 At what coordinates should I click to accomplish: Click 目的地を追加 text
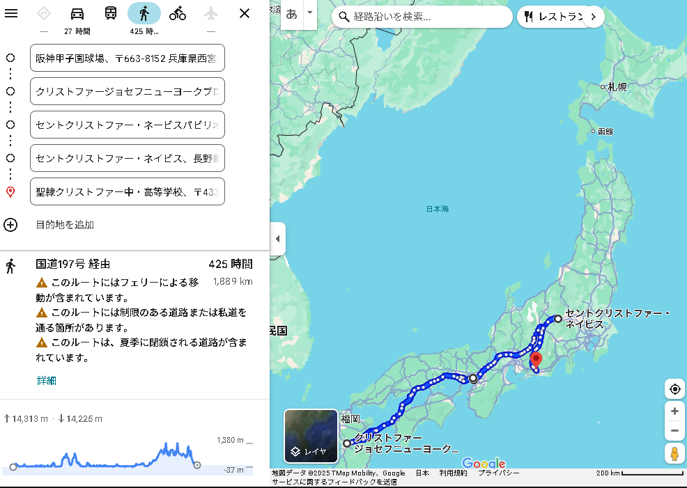tap(65, 225)
